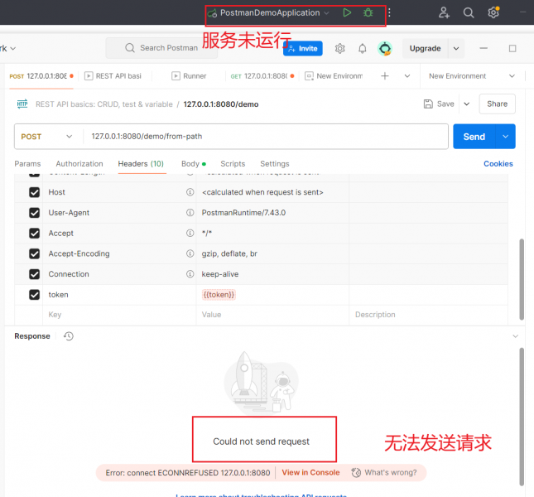Uncheck the Accept header checkbox
The width and height of the screenshot is (534, 497).
coord(34,234)
